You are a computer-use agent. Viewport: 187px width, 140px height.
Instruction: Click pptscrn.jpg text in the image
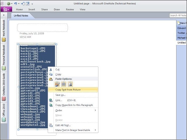[30, 88]
